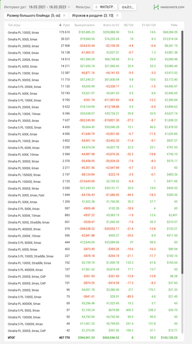Image resolution: width=192 pixels, height=344 pixels.
Task: Sort by the Всего по EV column header
Action: click(111, 25)
